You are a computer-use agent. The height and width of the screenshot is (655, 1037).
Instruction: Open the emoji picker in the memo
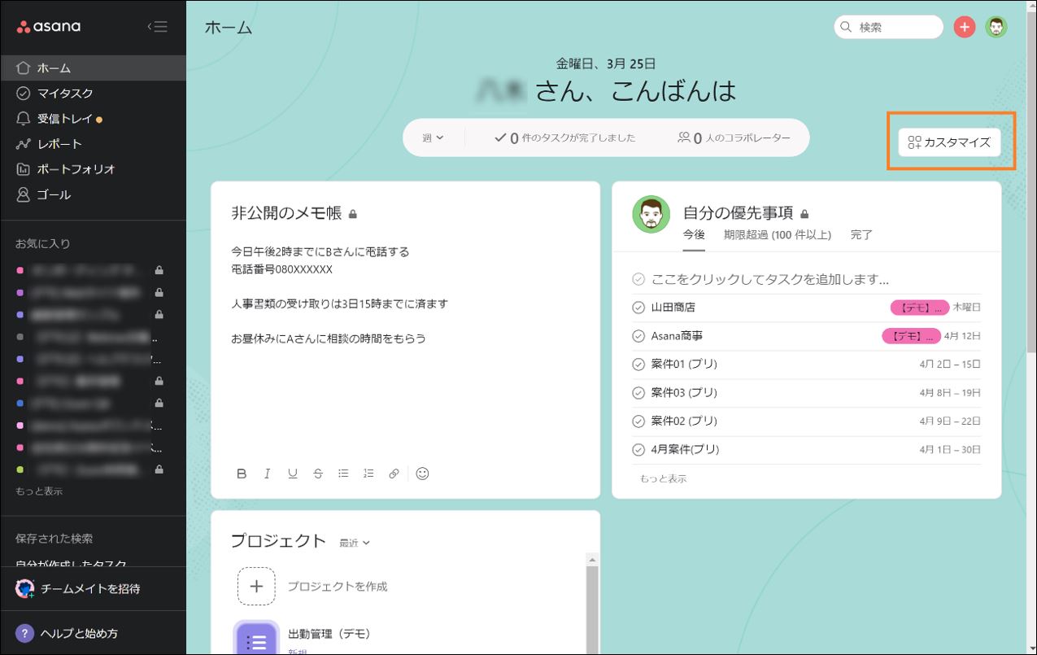(x=422, y=474)
